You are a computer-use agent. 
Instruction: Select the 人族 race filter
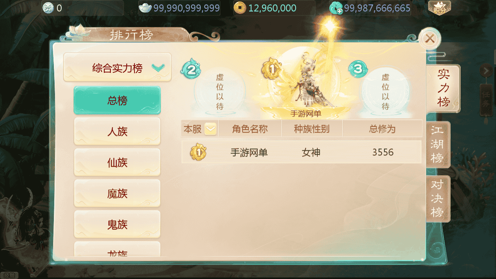pos(117,131)
